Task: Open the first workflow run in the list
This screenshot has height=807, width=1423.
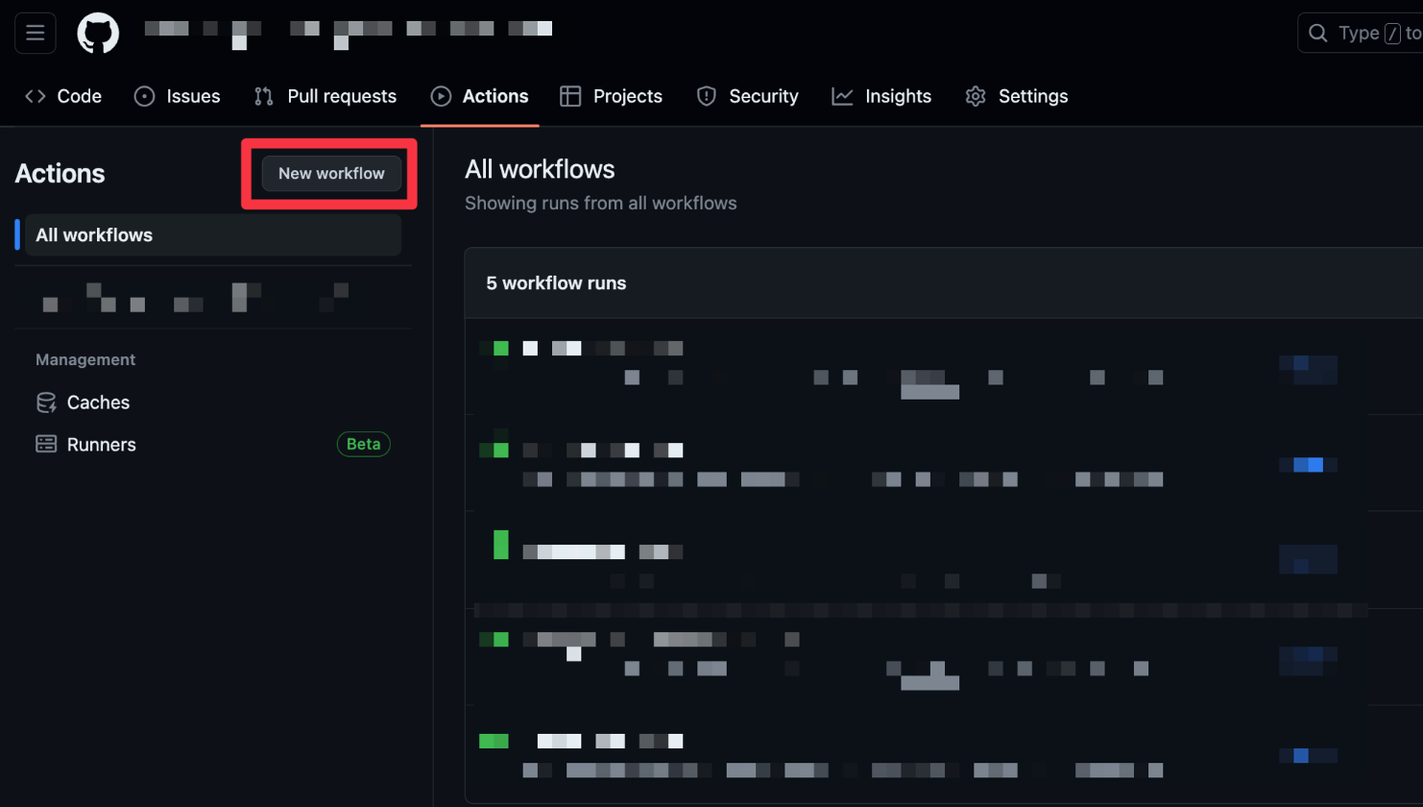Action: tap(603, 349)
